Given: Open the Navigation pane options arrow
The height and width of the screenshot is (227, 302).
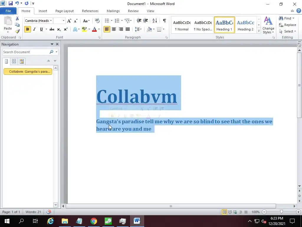Looking at the screenshot, I should [x=52, y=44].
